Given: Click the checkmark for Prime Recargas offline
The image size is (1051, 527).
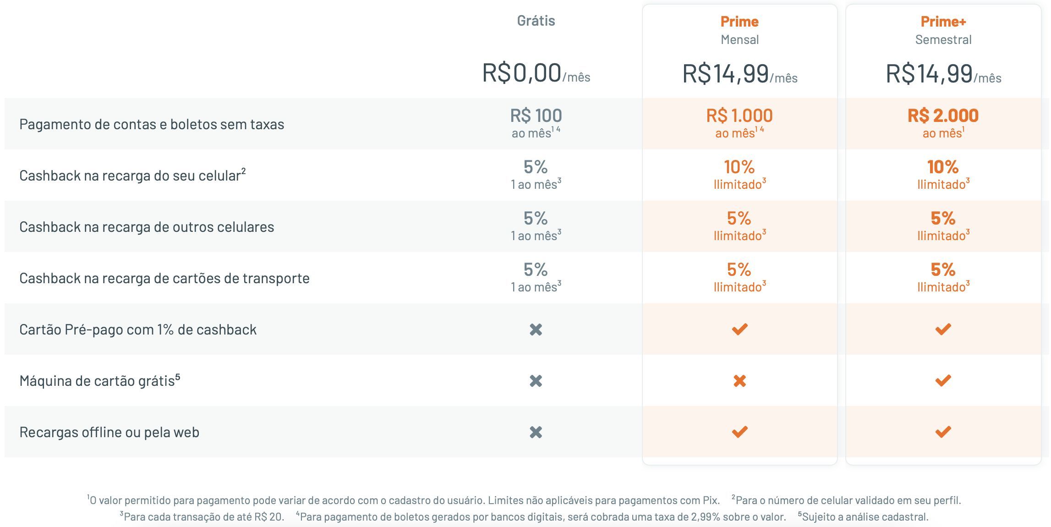Looking at the screenshot, I should (739, 432).
